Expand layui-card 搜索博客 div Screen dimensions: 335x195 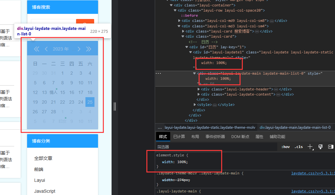pos(183,31)
